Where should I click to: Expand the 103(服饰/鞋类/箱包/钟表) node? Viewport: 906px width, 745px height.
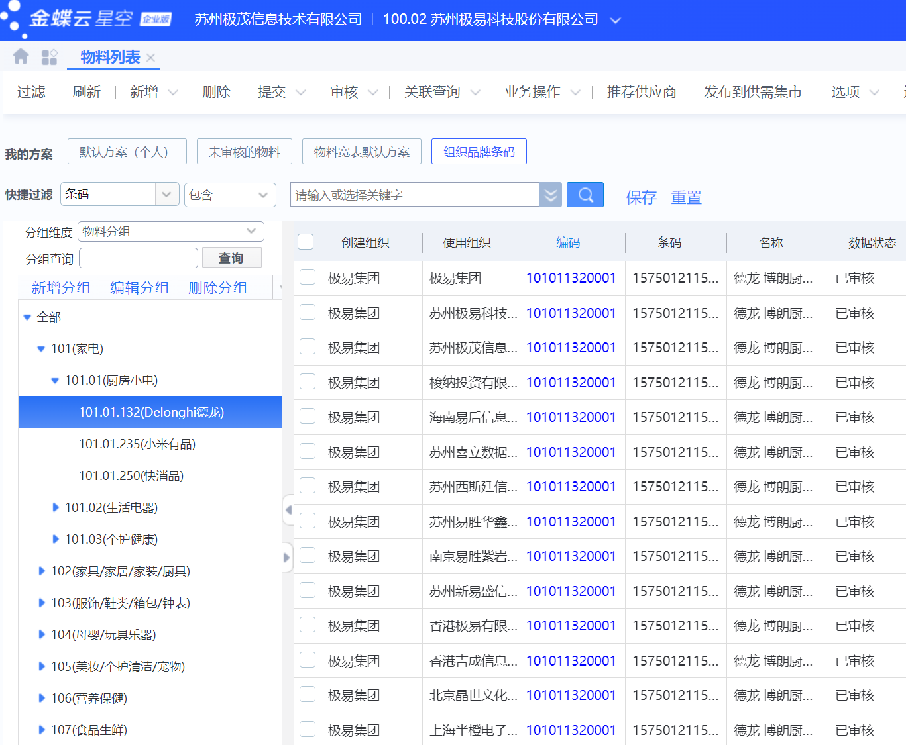42,603
